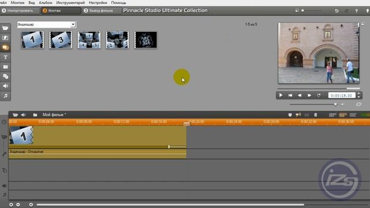The height and width of the screenshot is (208, 370).
Task: Toggle the DVD preview disc icon
Action: click(x=358, y=104)
